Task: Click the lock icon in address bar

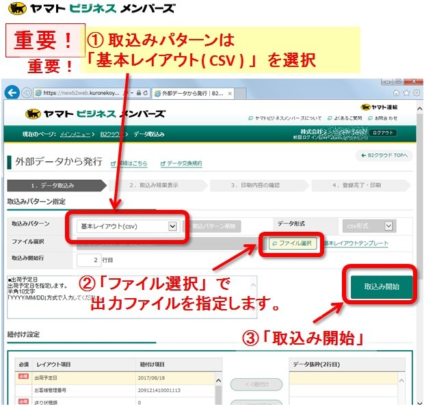Action: pyautogui.click(x=138, y=93)
